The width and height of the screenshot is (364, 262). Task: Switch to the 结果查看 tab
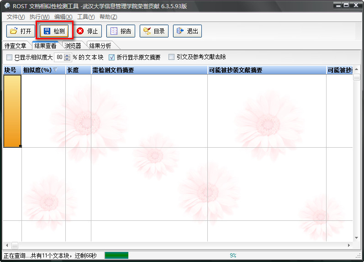tap(46, 46)
